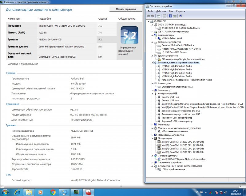Click the show/hide console tree toolbar icon

(159, 16)
